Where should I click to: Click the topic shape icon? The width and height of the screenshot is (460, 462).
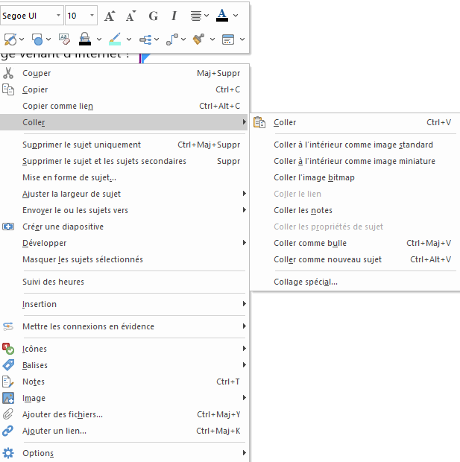pyautogui.click(x=37, y=39)
